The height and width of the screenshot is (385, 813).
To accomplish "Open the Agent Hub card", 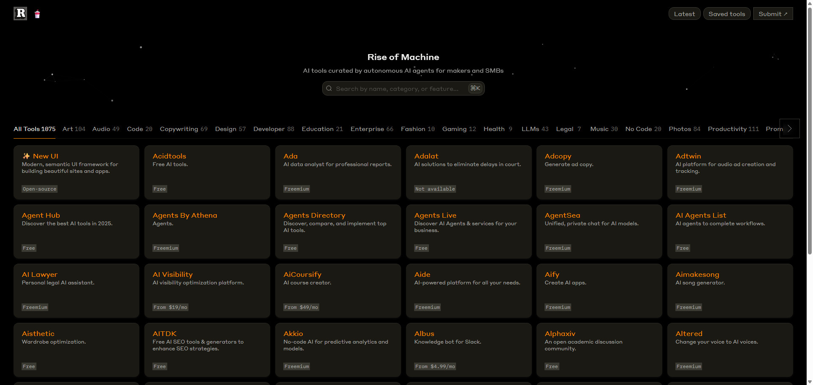I will 76,232.
